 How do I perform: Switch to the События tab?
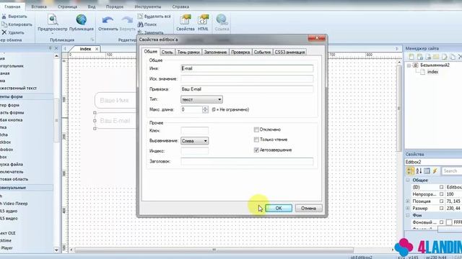click(262, 53)
